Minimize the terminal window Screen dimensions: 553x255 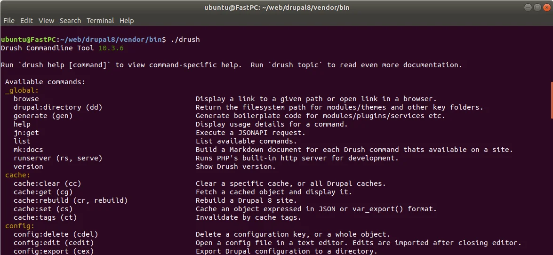click(x=528, y=7)
